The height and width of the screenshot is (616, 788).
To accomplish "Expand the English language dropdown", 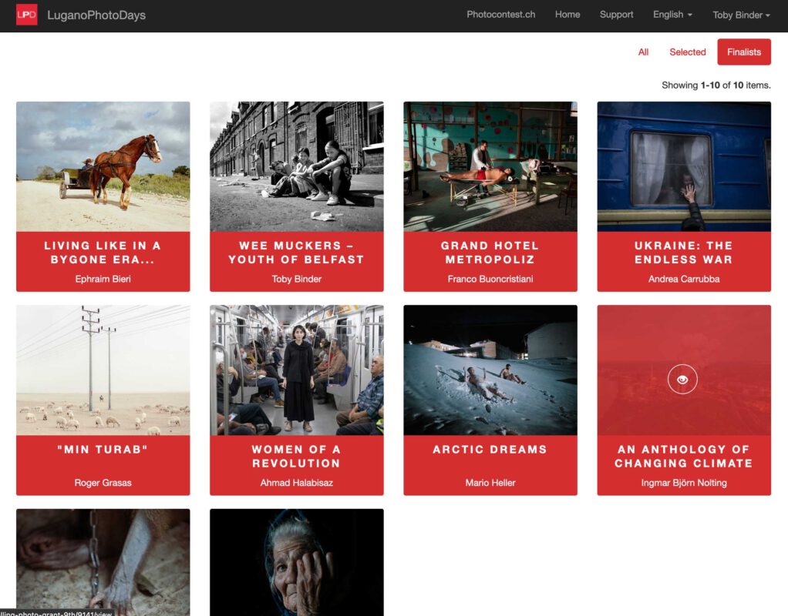I will [672, 15].
